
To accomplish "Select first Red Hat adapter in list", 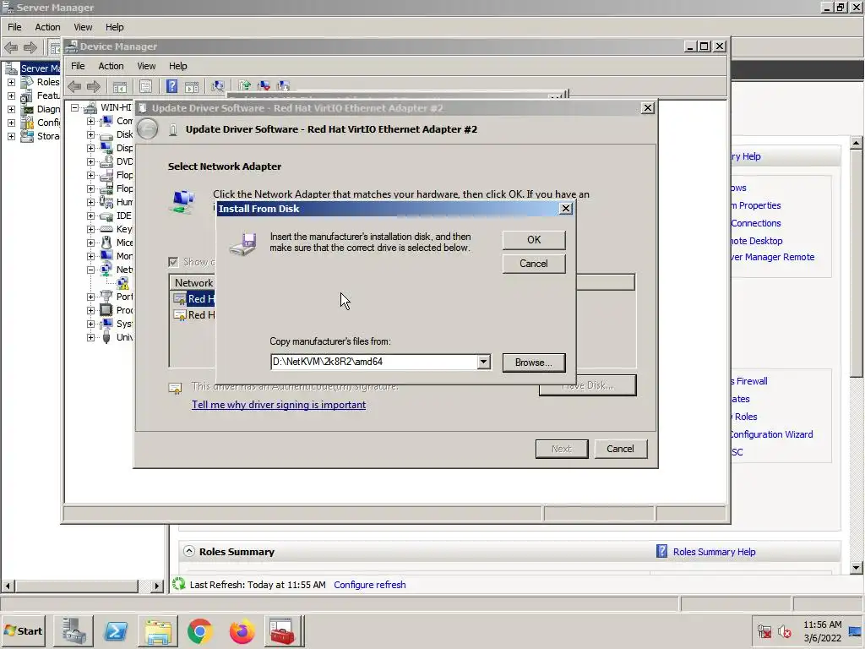I will coord(194,298).
